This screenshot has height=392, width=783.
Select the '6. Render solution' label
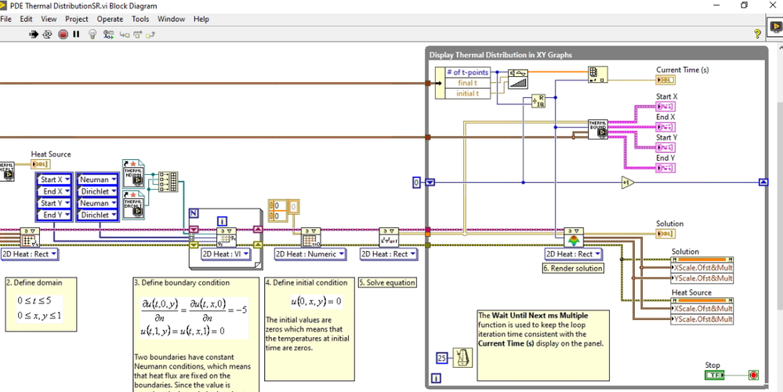tap(573, 268)
